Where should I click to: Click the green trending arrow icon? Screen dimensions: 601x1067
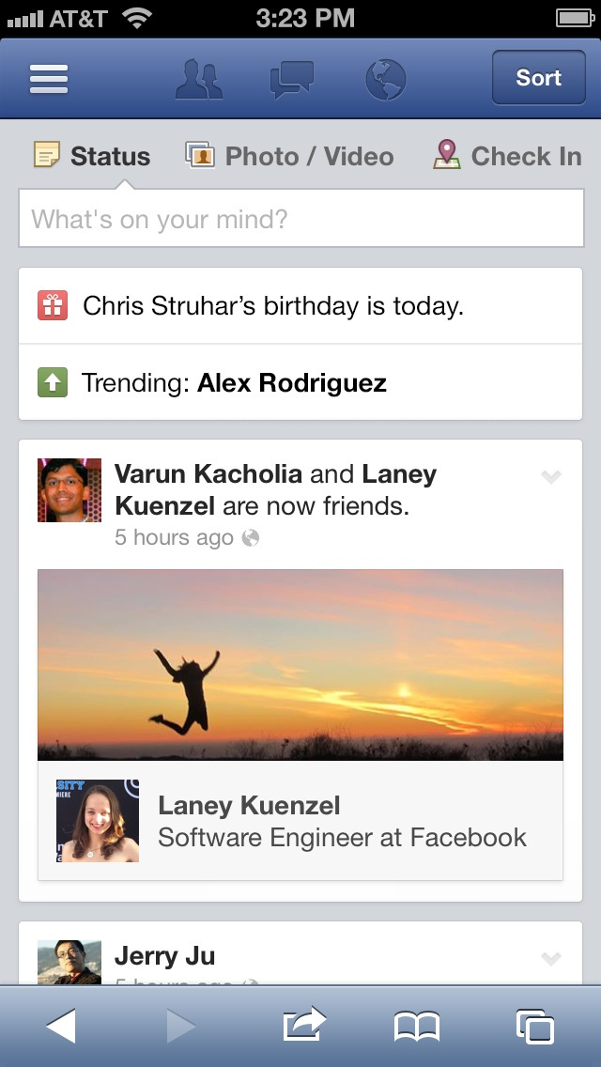coord(50,382)
